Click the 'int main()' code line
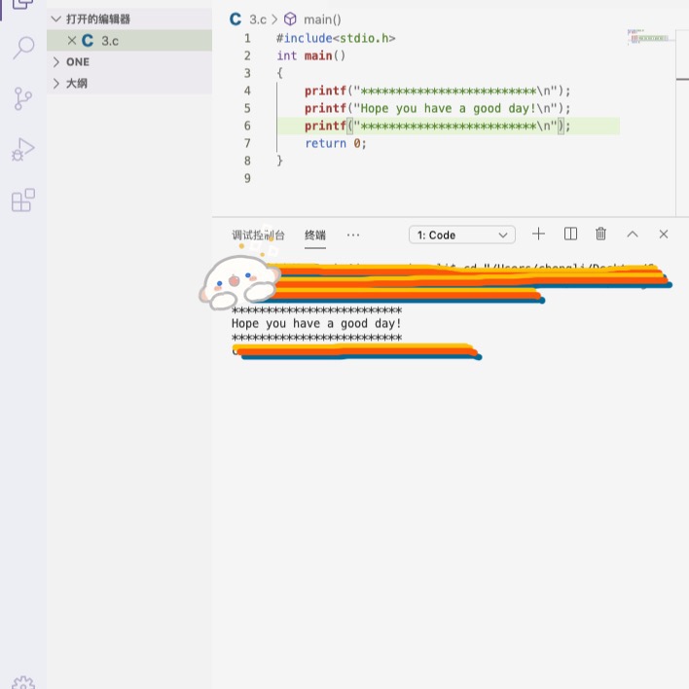This screenshot has width=689, height=689. (311, 55)
